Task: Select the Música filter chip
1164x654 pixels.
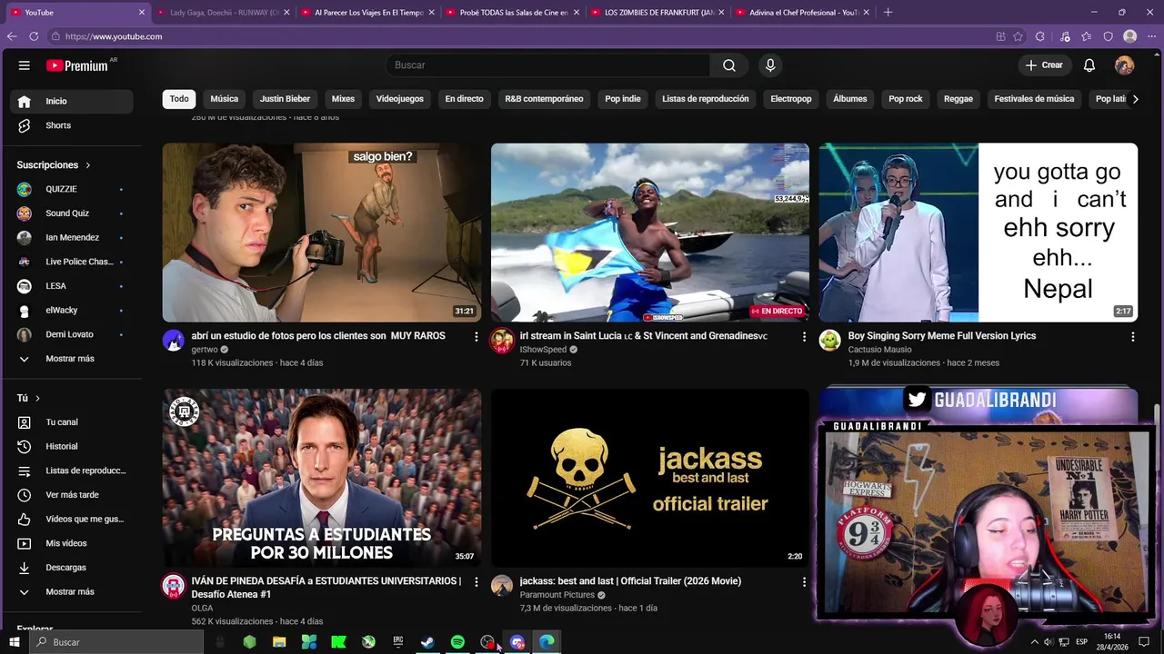Action: tap(224, 99)
